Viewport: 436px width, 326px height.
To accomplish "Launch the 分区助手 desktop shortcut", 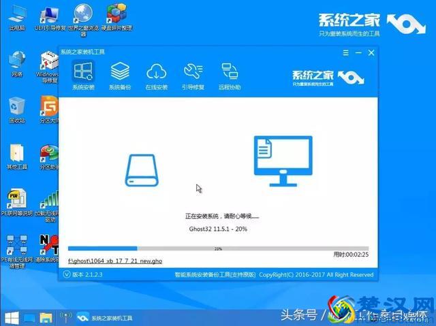I will tap(49, 157).
